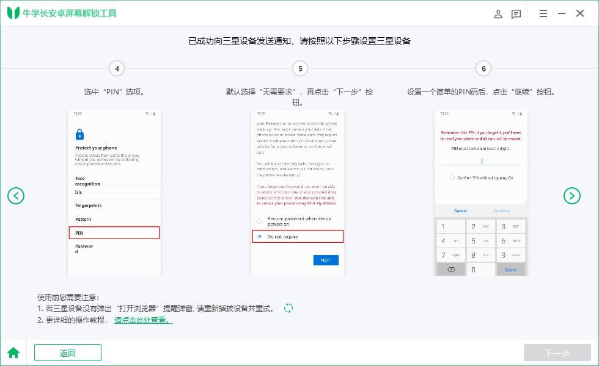Select the step 4 PIN option screenshot
599x366 pixels.
(114, 193)
